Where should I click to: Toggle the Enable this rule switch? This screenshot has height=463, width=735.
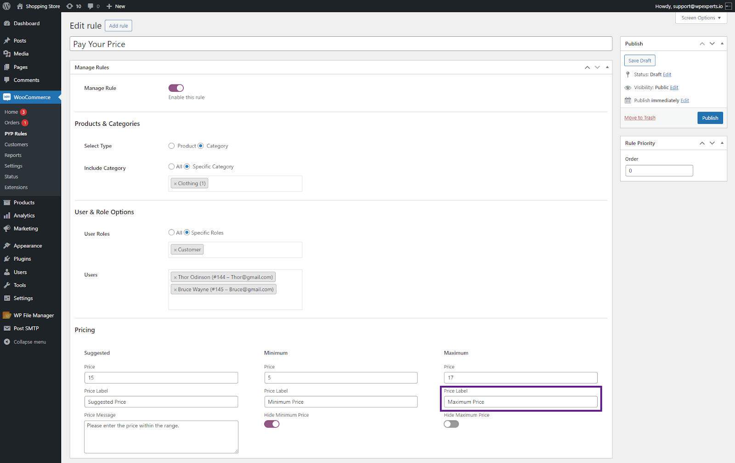(x=176, y=88)
